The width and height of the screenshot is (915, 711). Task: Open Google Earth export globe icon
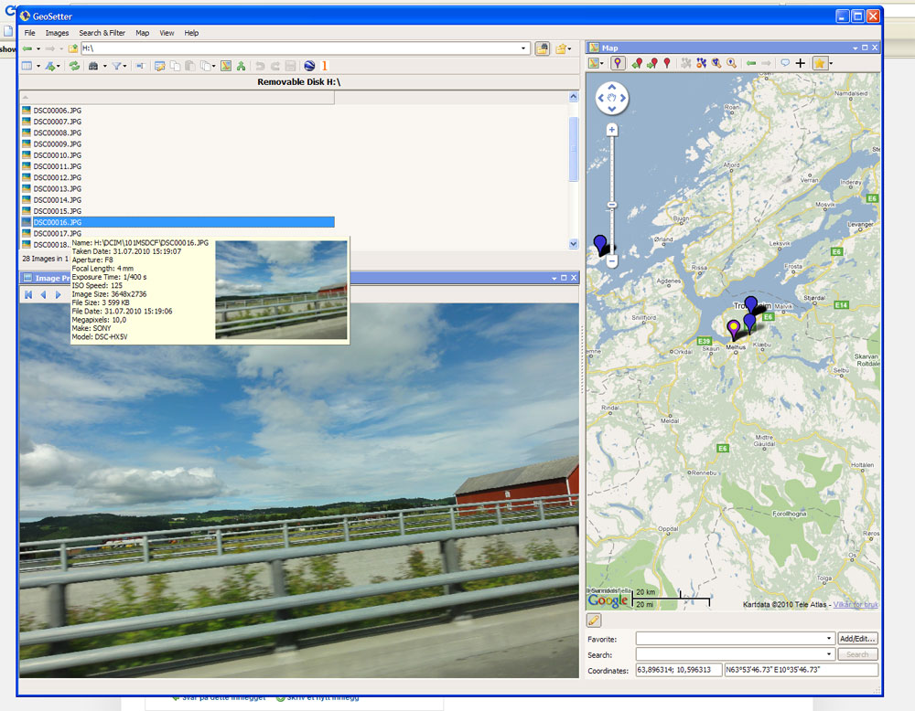(x=309, y=66)
